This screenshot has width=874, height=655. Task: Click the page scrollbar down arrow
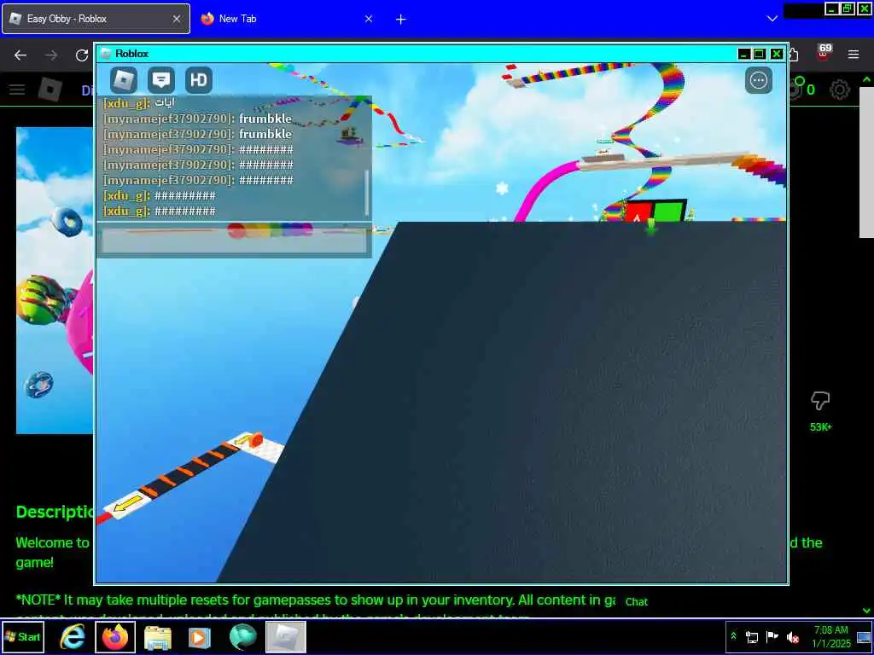(x=866, y=611)
